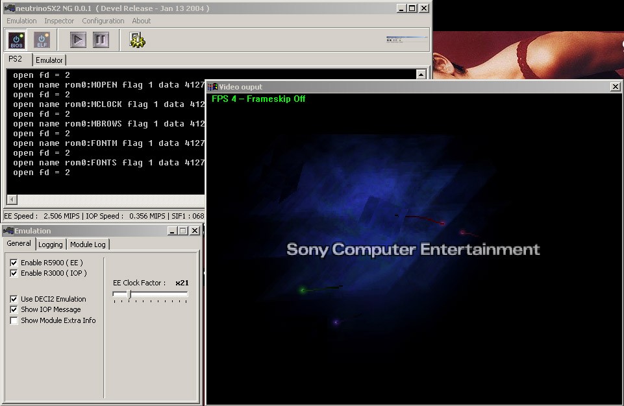Click the EE Clock Factor slider thumb
Screen dimensions: 624x406
pyautogui.click(x=129, y=294)
